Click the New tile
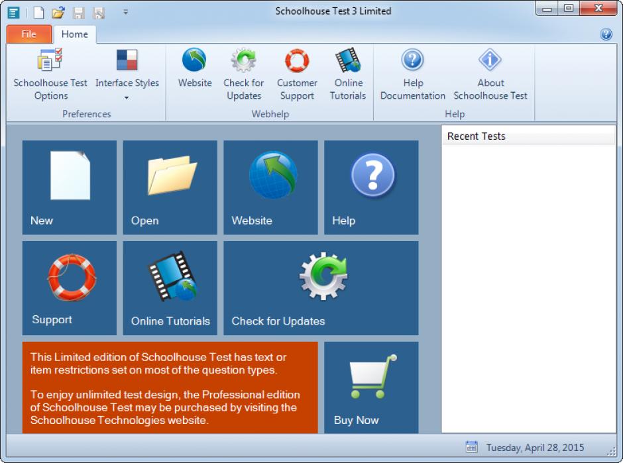Screen dimensions: 623x463 [x=70, y=187]
